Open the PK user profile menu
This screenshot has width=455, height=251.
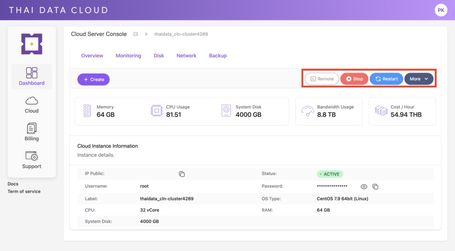pyautogui.click(x=441, y=10)
